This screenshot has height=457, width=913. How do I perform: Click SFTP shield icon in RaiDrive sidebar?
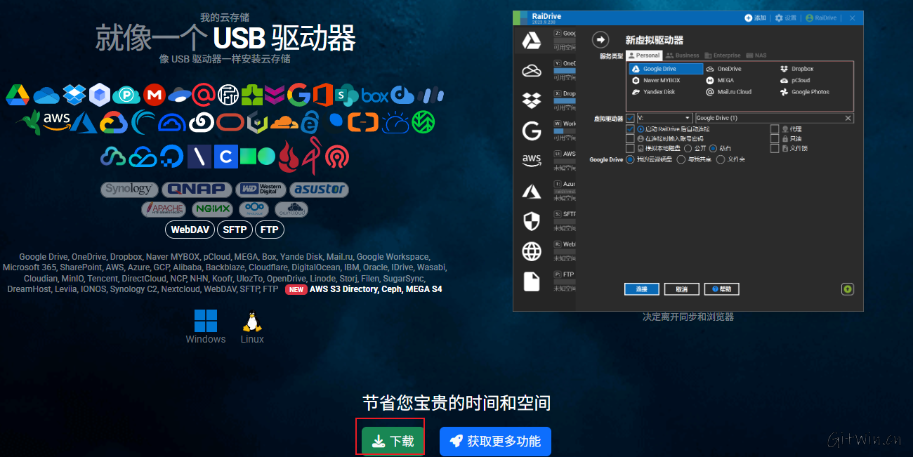point(531,221)
